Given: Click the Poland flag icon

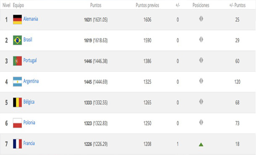Looking at the screenshot, I should pos(18,123).
